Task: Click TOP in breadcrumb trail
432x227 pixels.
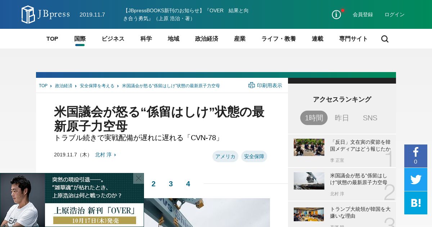Action: pyautogui.click(x=43, y=86)
